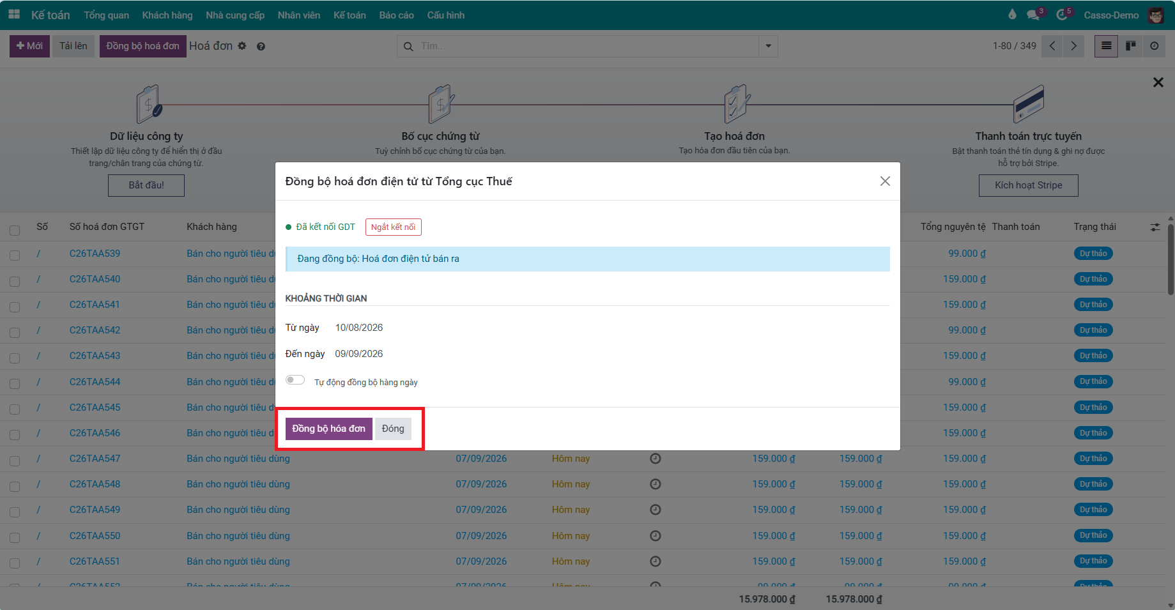Click the Ngắt kết nối button
The image size is (1175, 610).
(x=393, y=227)
